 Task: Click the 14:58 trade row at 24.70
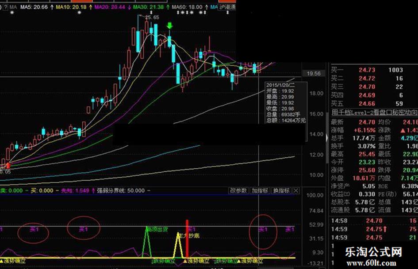(374, 221)
